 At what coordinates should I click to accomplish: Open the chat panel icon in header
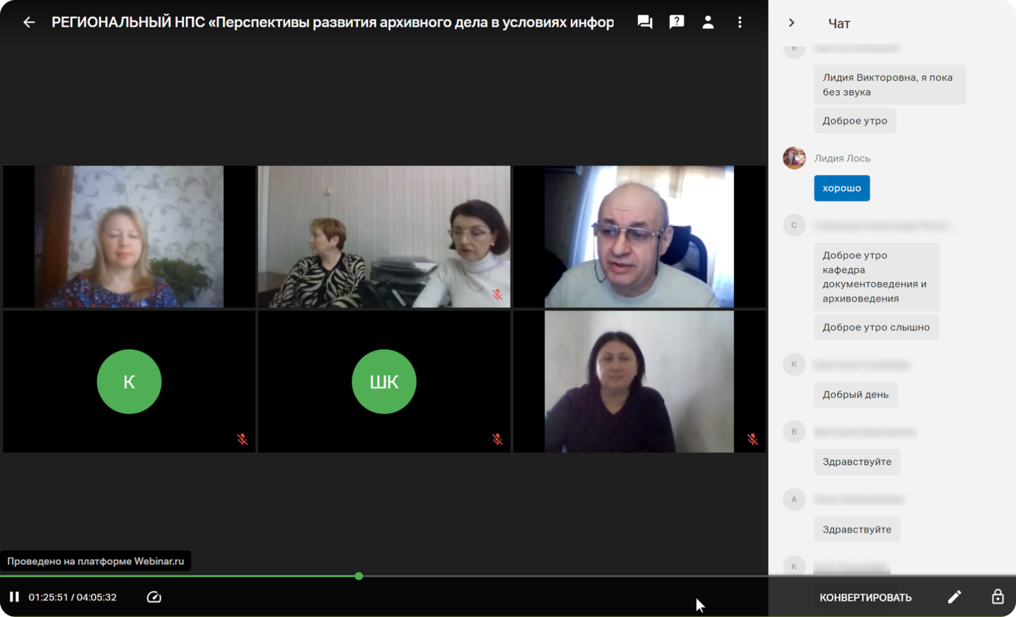click(645, 22)
